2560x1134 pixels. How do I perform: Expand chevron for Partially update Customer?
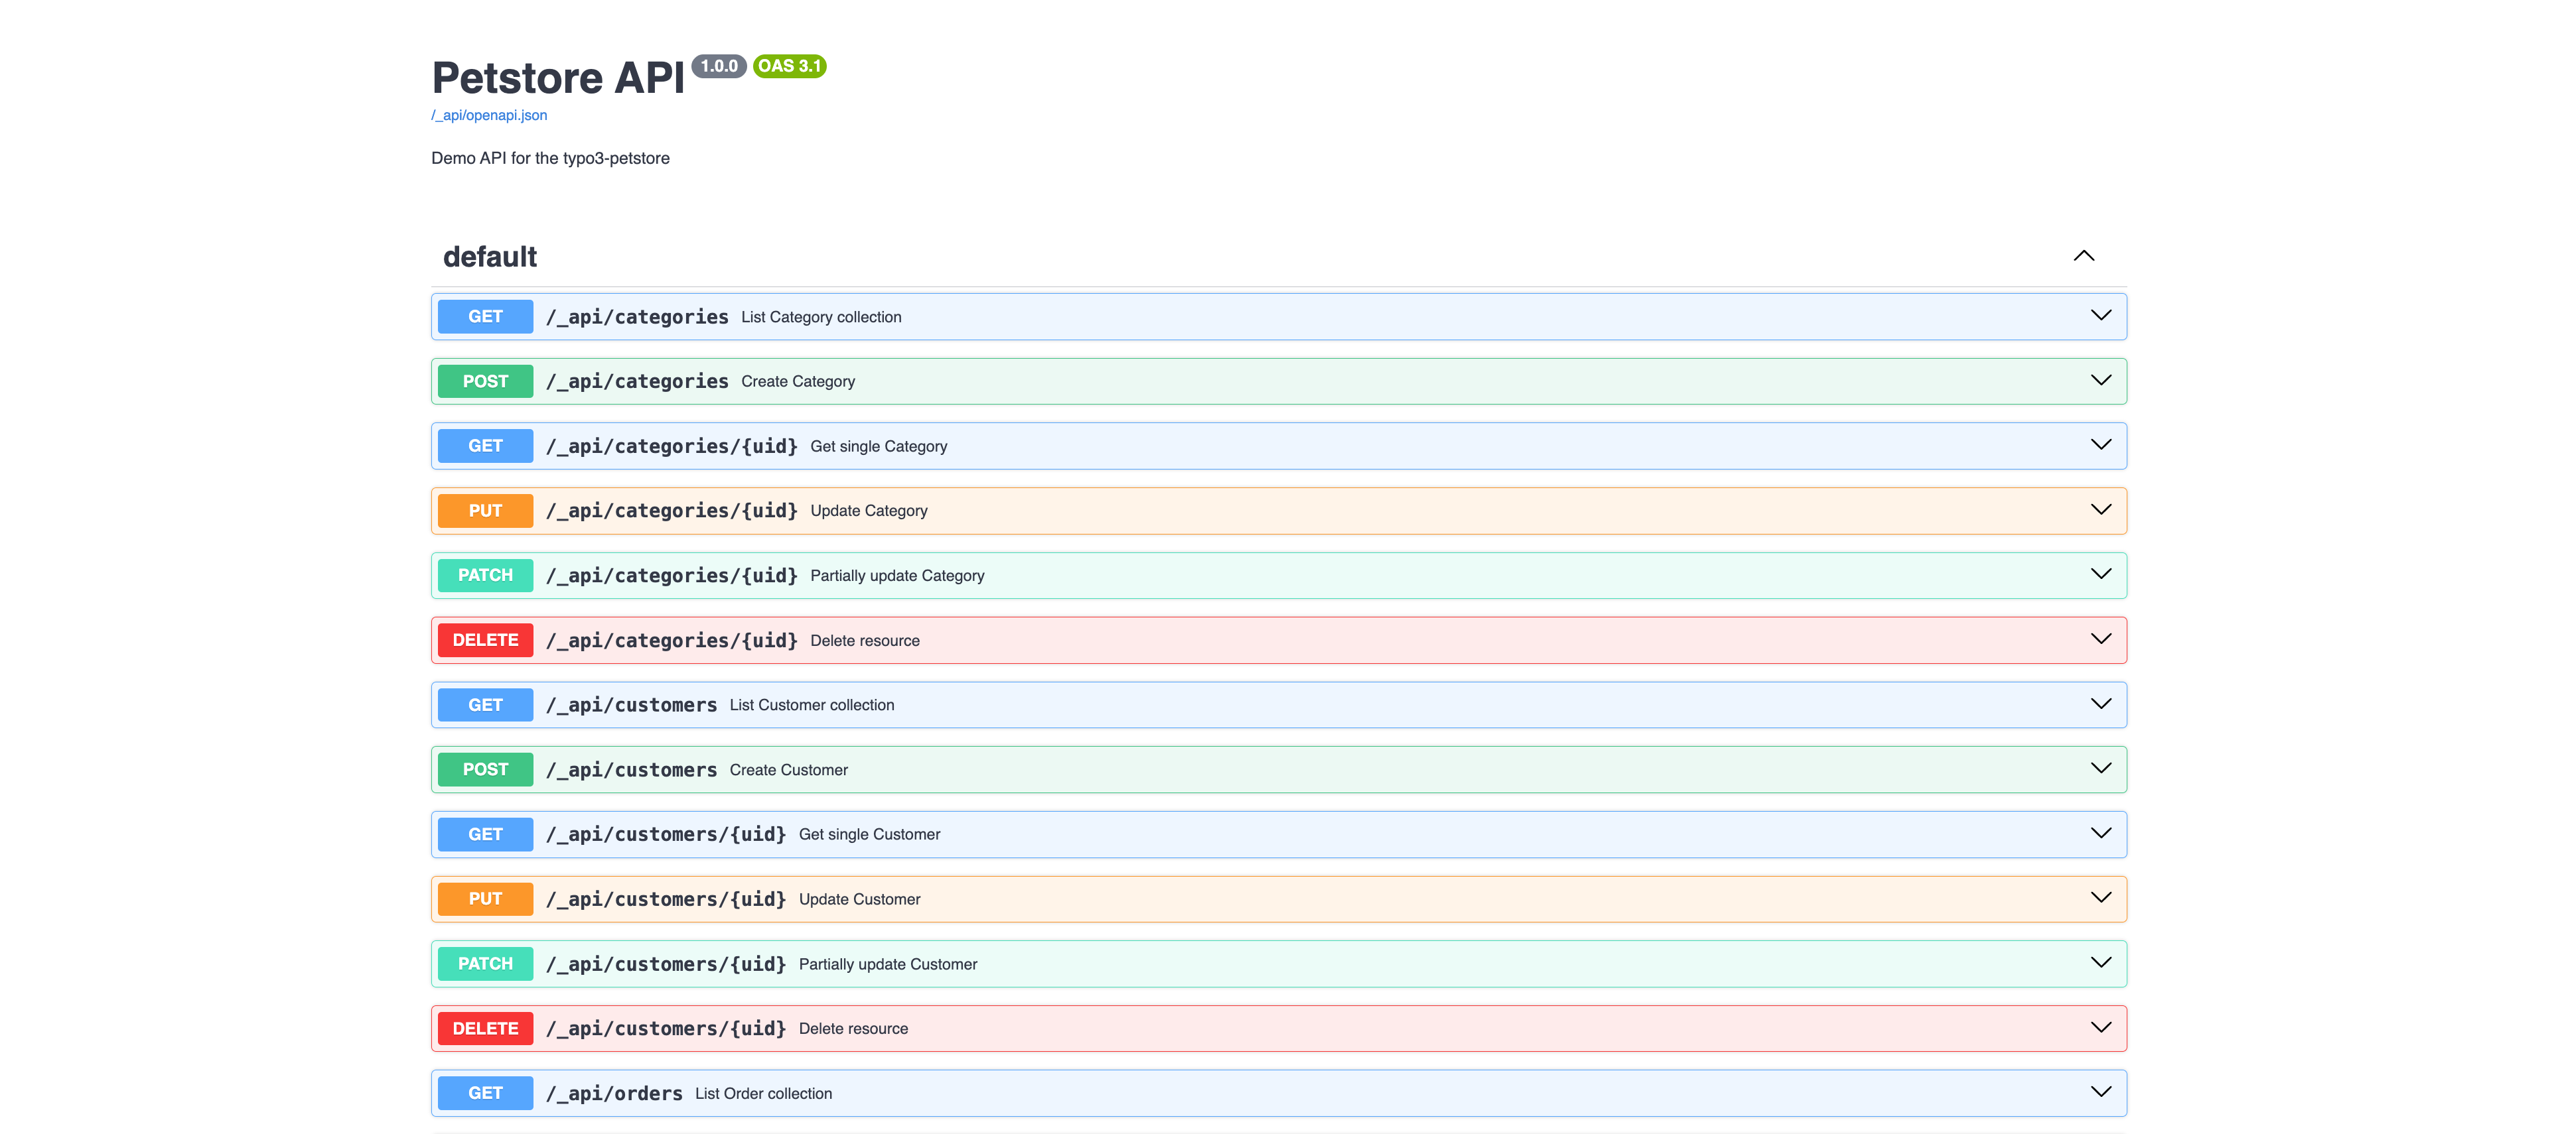click(x=2101, y=962)
